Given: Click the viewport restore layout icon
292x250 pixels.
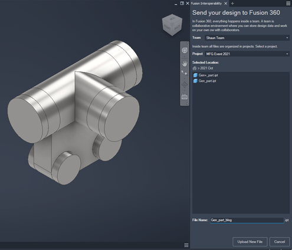Looking at the screenshot, I should (x=182, y=4).
